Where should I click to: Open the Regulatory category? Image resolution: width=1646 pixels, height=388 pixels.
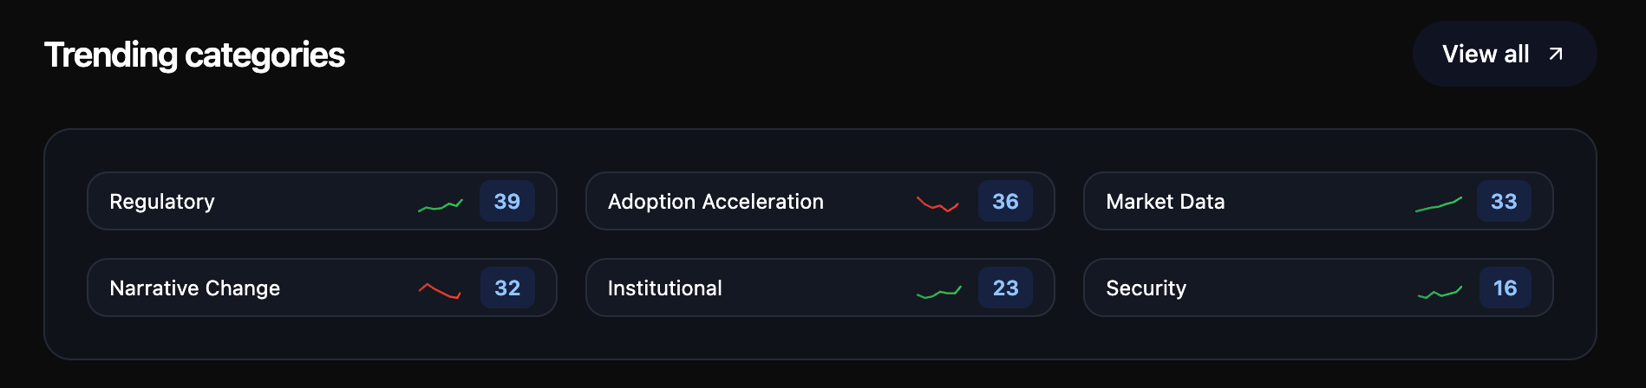pyautogui.click(x=162, y=202)
